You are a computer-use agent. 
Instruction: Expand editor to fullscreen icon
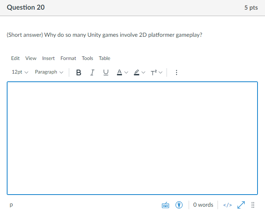[x=241, y=205]
